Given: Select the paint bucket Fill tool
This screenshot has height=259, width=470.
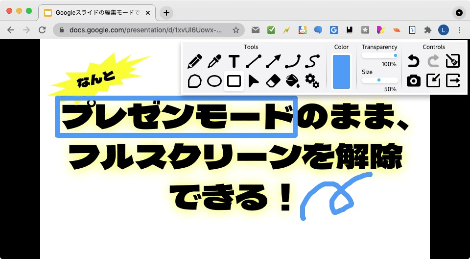Looking at the screenshot, I should [292, 81].
